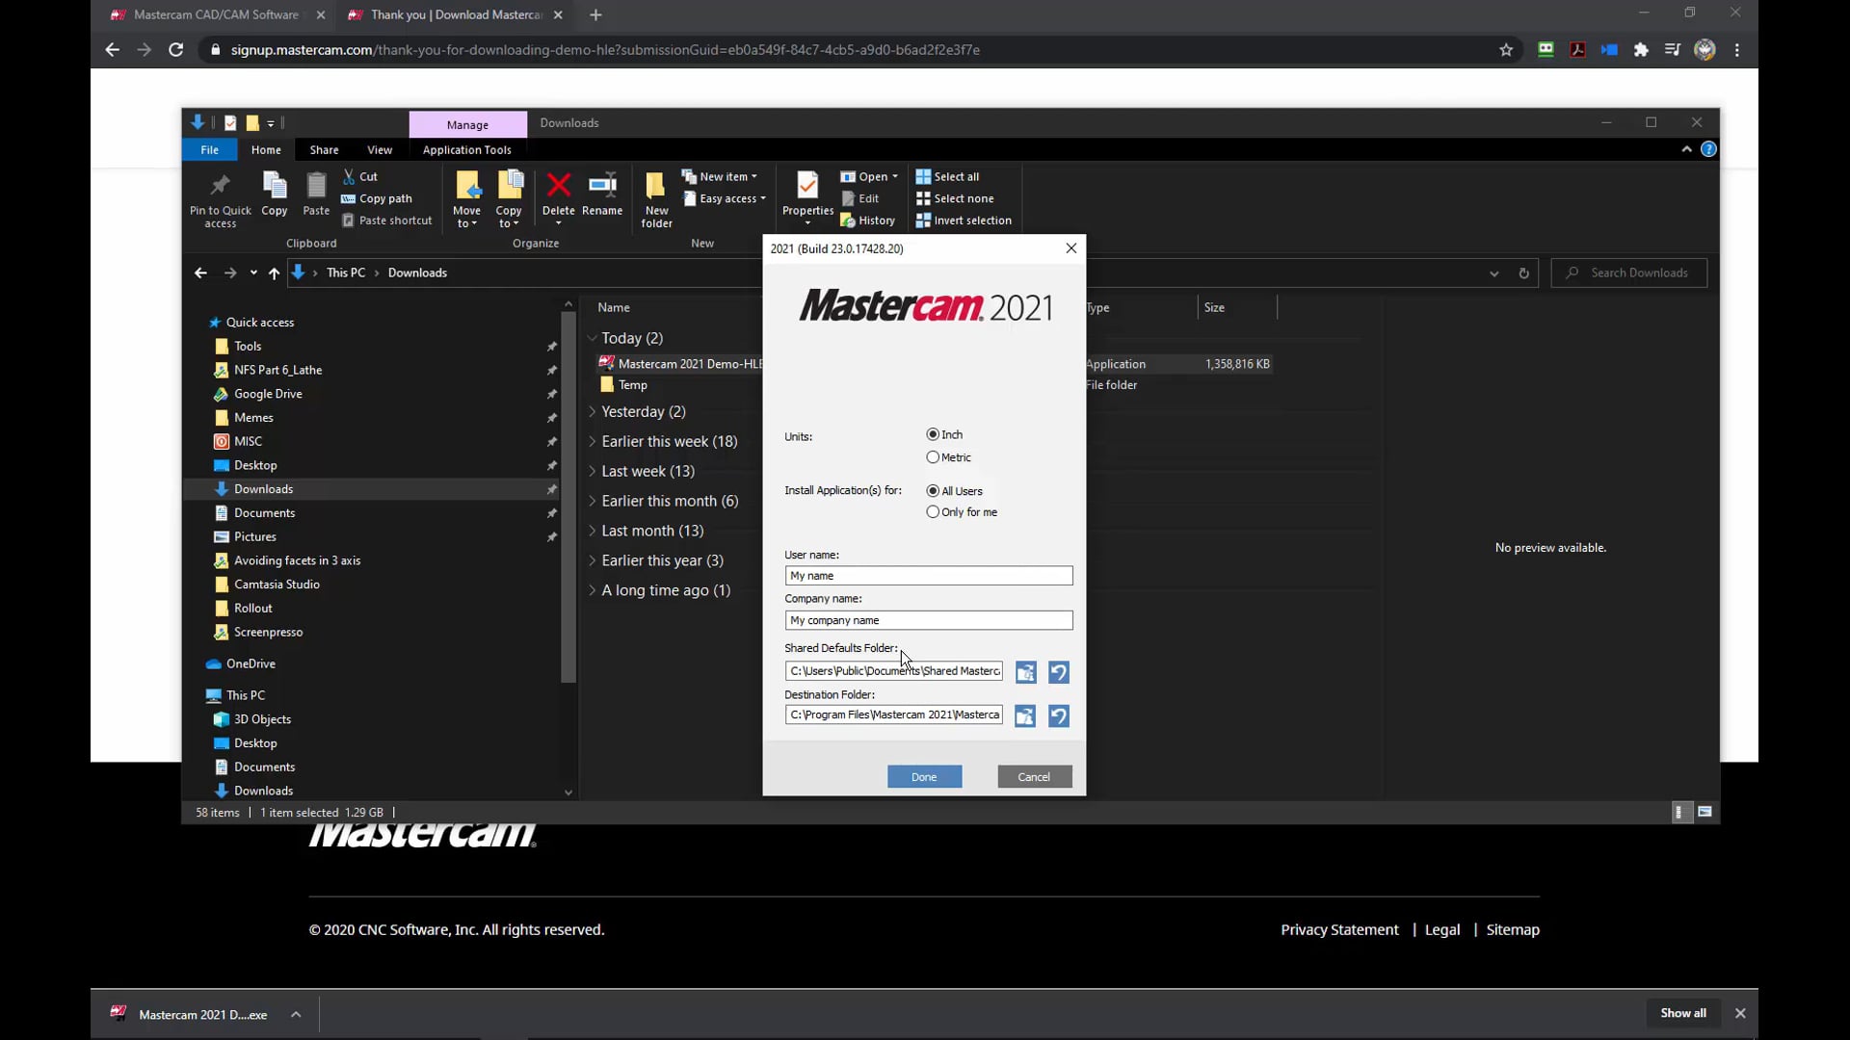The image size is (1850, 1040).
Task: Reload the browser page
Action: 175,50
